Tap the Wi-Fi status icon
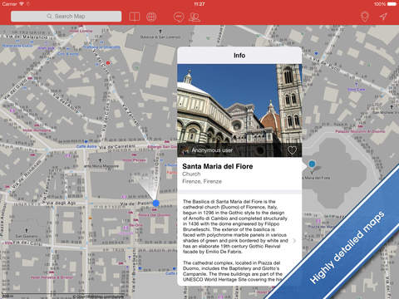Image resolution: width=399 pixels, height=299 pixels. [22, 4]
